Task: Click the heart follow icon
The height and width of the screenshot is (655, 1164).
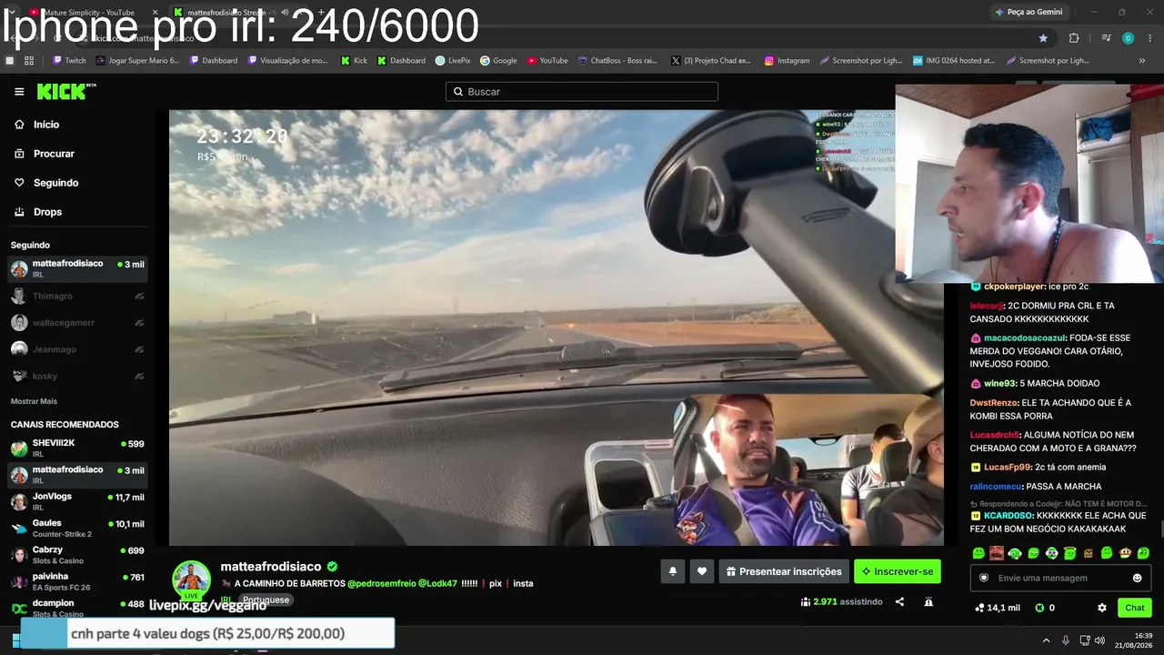Action: pyautogui.click(x=701, y=571)
